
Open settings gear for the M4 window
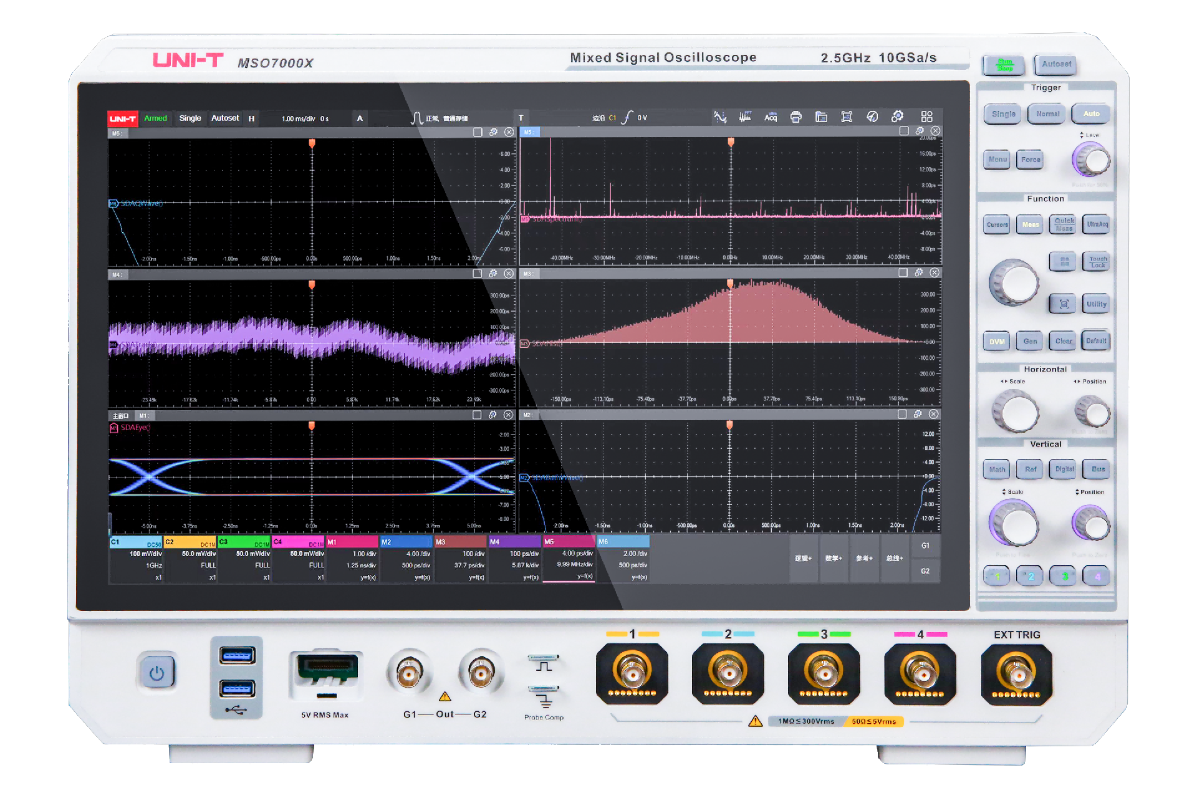pyautogui.click(x=493, y=274)
